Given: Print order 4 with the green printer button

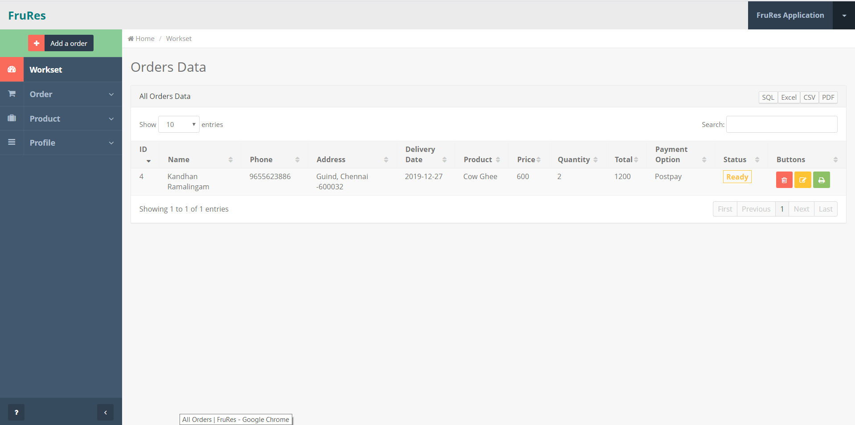Looking at the screenshot, I should (x=821, y=180).
